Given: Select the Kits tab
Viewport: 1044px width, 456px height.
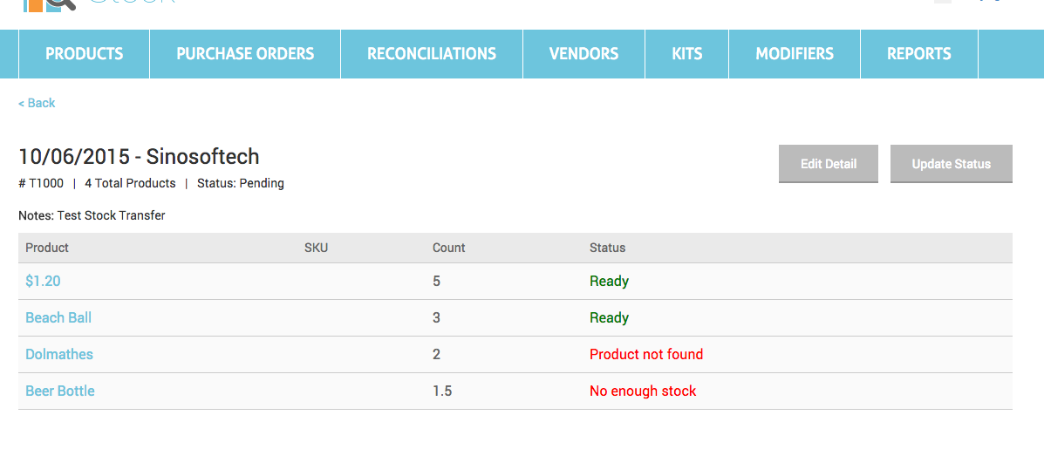Looking at the screenshot, I should tap(686, 54).
